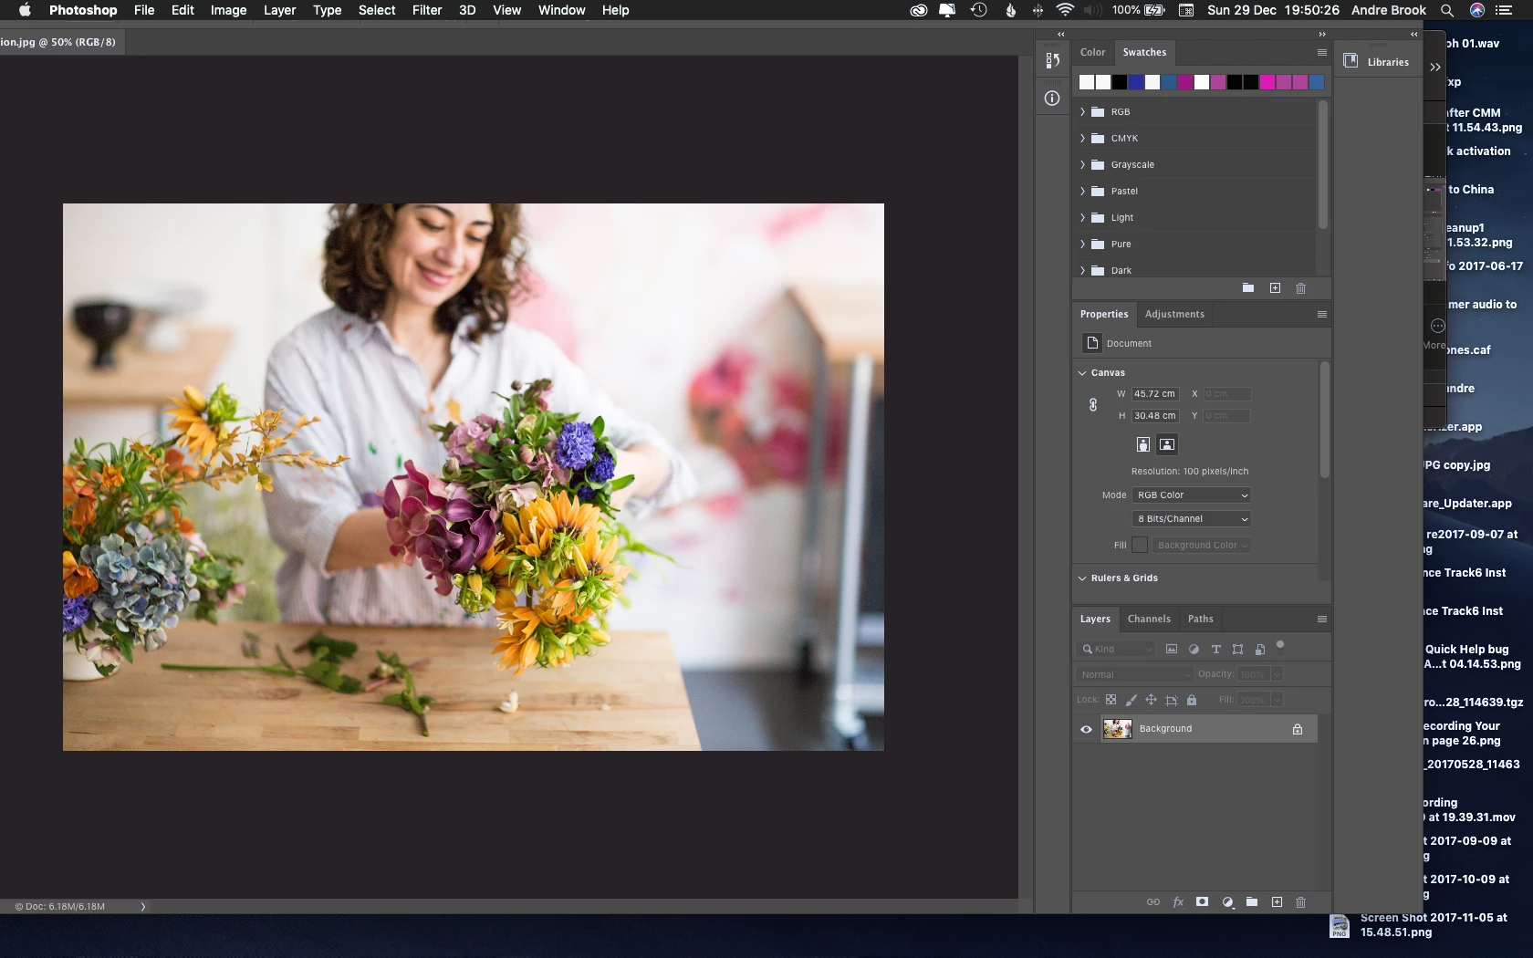Image resolution: width=1533 pixels, height=958 pixels.
Task: Expand the RGB swatch group
Action: [x=1083, y=112]
